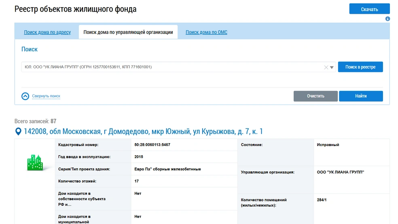Select the Серия/Тип проекта здания label

[x=84, y=169]
